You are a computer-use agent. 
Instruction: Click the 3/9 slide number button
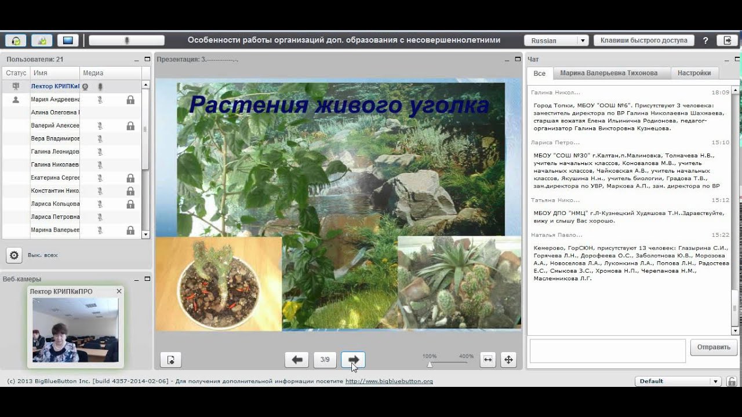325,360
